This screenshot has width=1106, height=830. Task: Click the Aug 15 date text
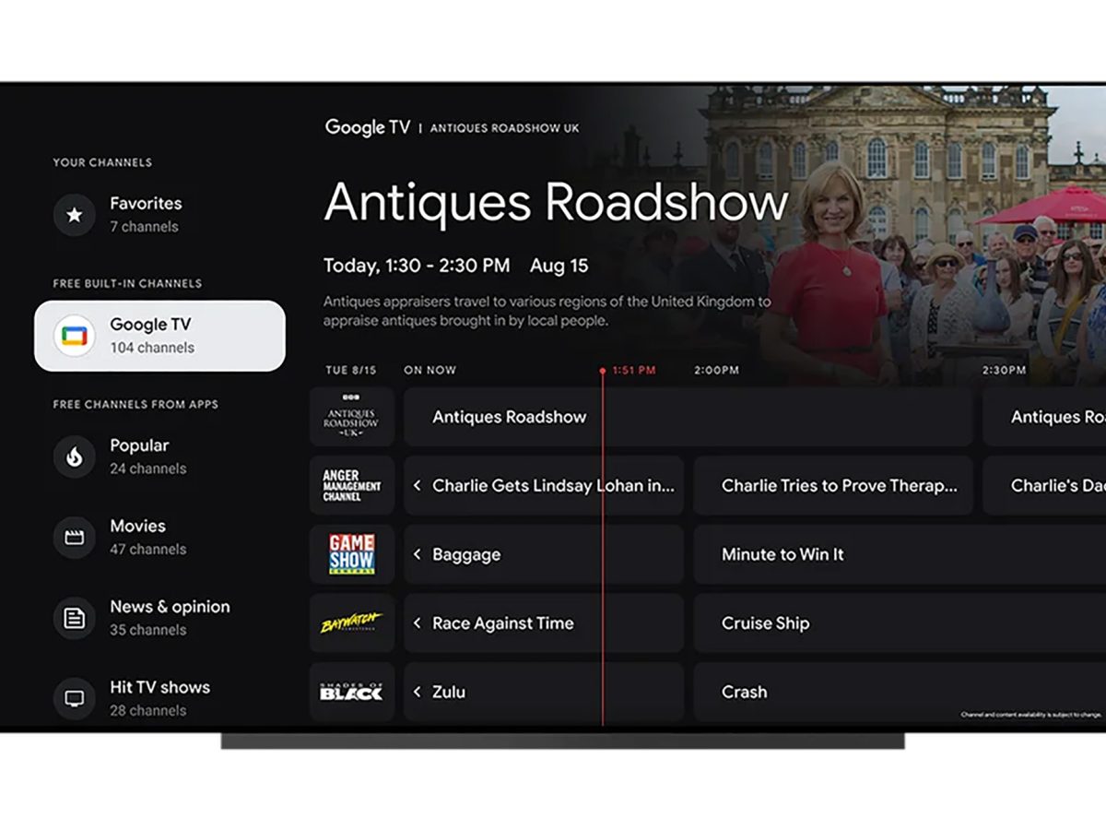point(559,266)
